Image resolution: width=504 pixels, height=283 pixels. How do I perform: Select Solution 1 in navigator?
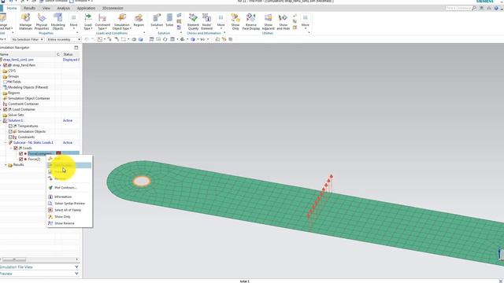[16, 120]
